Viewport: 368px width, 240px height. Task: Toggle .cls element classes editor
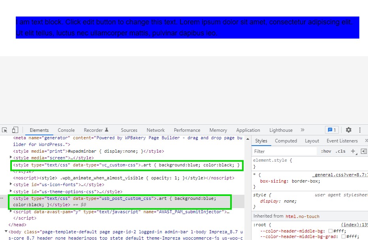[x=341, y=151]
